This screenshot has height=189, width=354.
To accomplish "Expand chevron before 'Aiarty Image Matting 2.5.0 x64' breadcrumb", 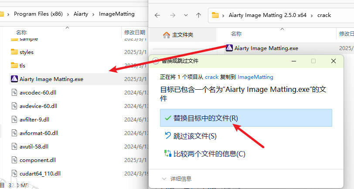I will [x=223, y=16].
